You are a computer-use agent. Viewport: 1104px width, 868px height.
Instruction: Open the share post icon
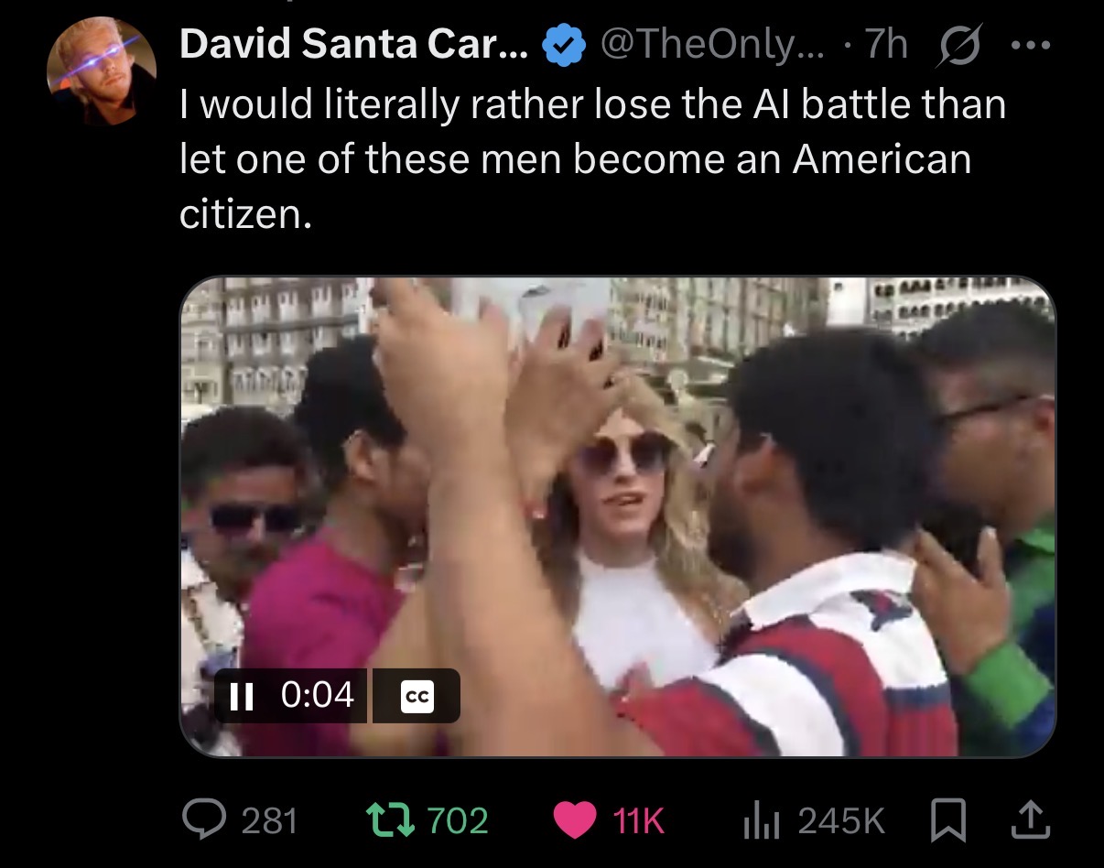point(1027,820)
